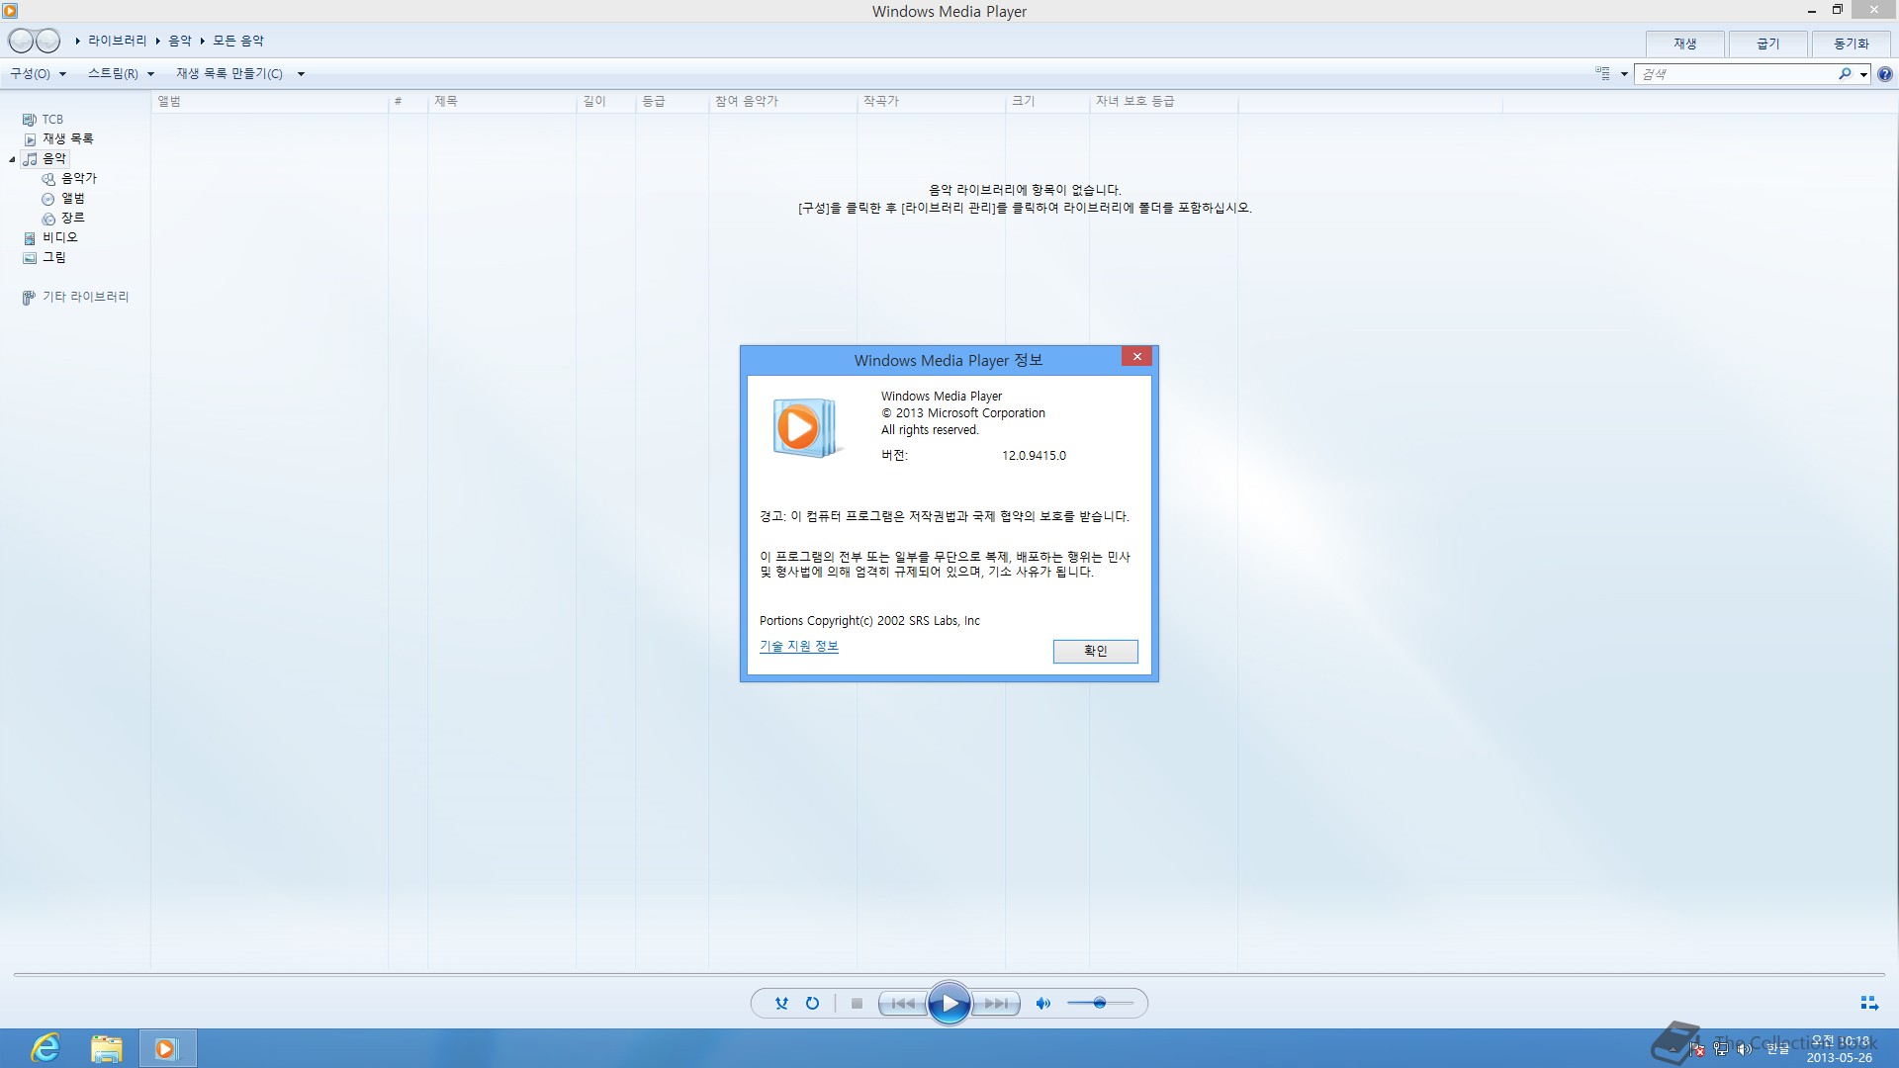Click the forward navigation arrow
The image size is (1899, 1068).
click(48, 41)
